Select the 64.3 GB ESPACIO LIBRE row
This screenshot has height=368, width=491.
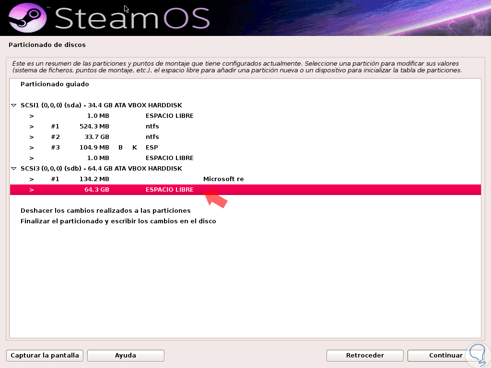pyautogui.click(x=245, y=190)
